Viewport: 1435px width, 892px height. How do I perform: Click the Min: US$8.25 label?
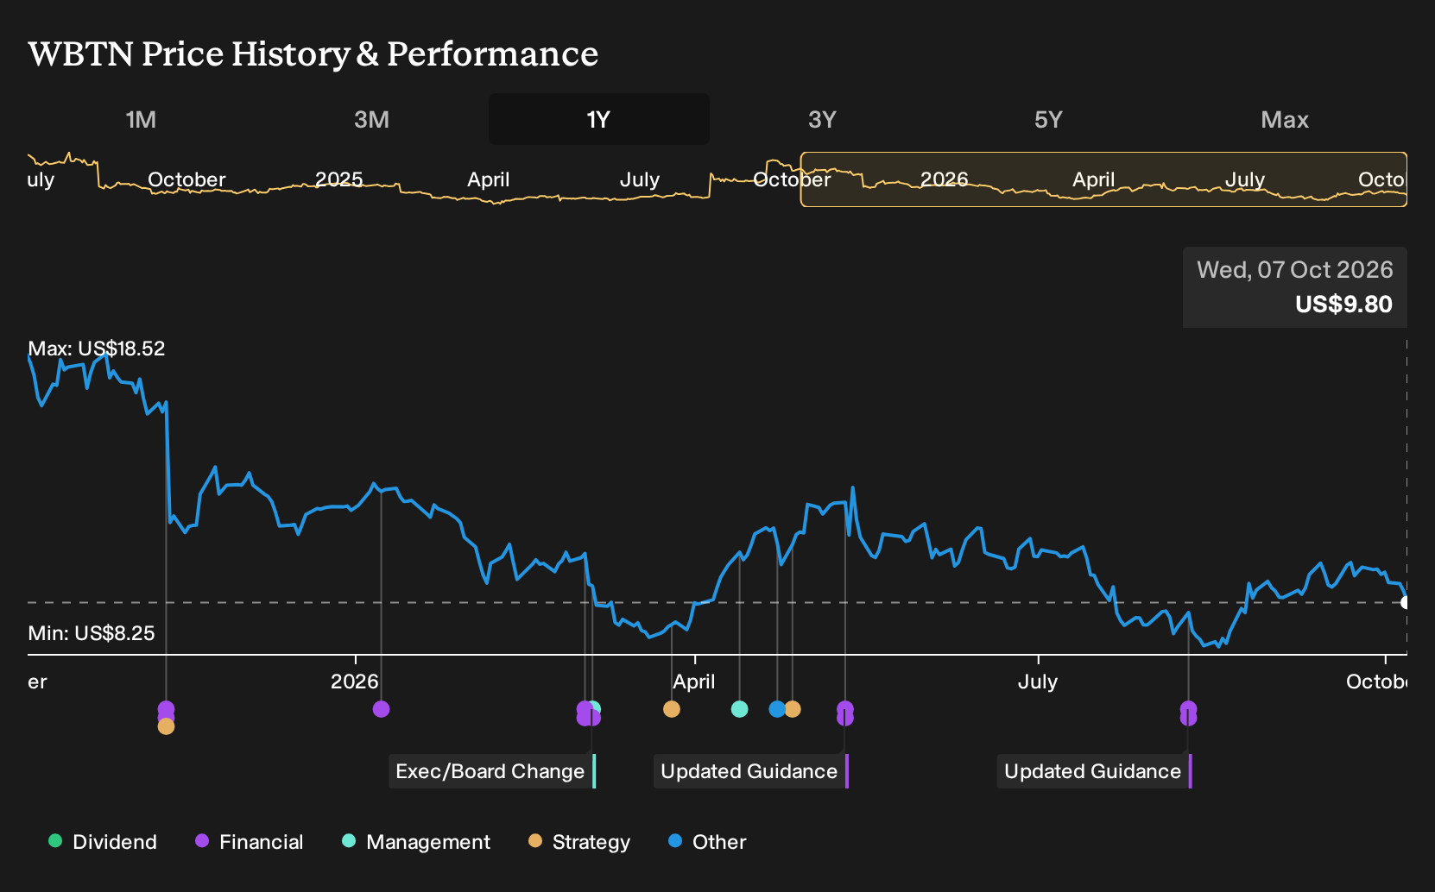(92, 633)
